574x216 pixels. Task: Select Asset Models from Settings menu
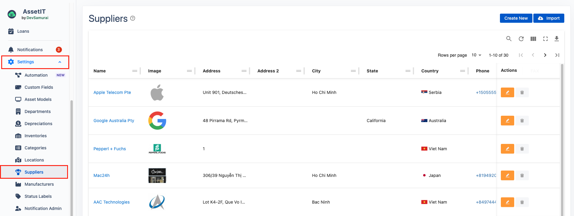(x=38, y=99)
